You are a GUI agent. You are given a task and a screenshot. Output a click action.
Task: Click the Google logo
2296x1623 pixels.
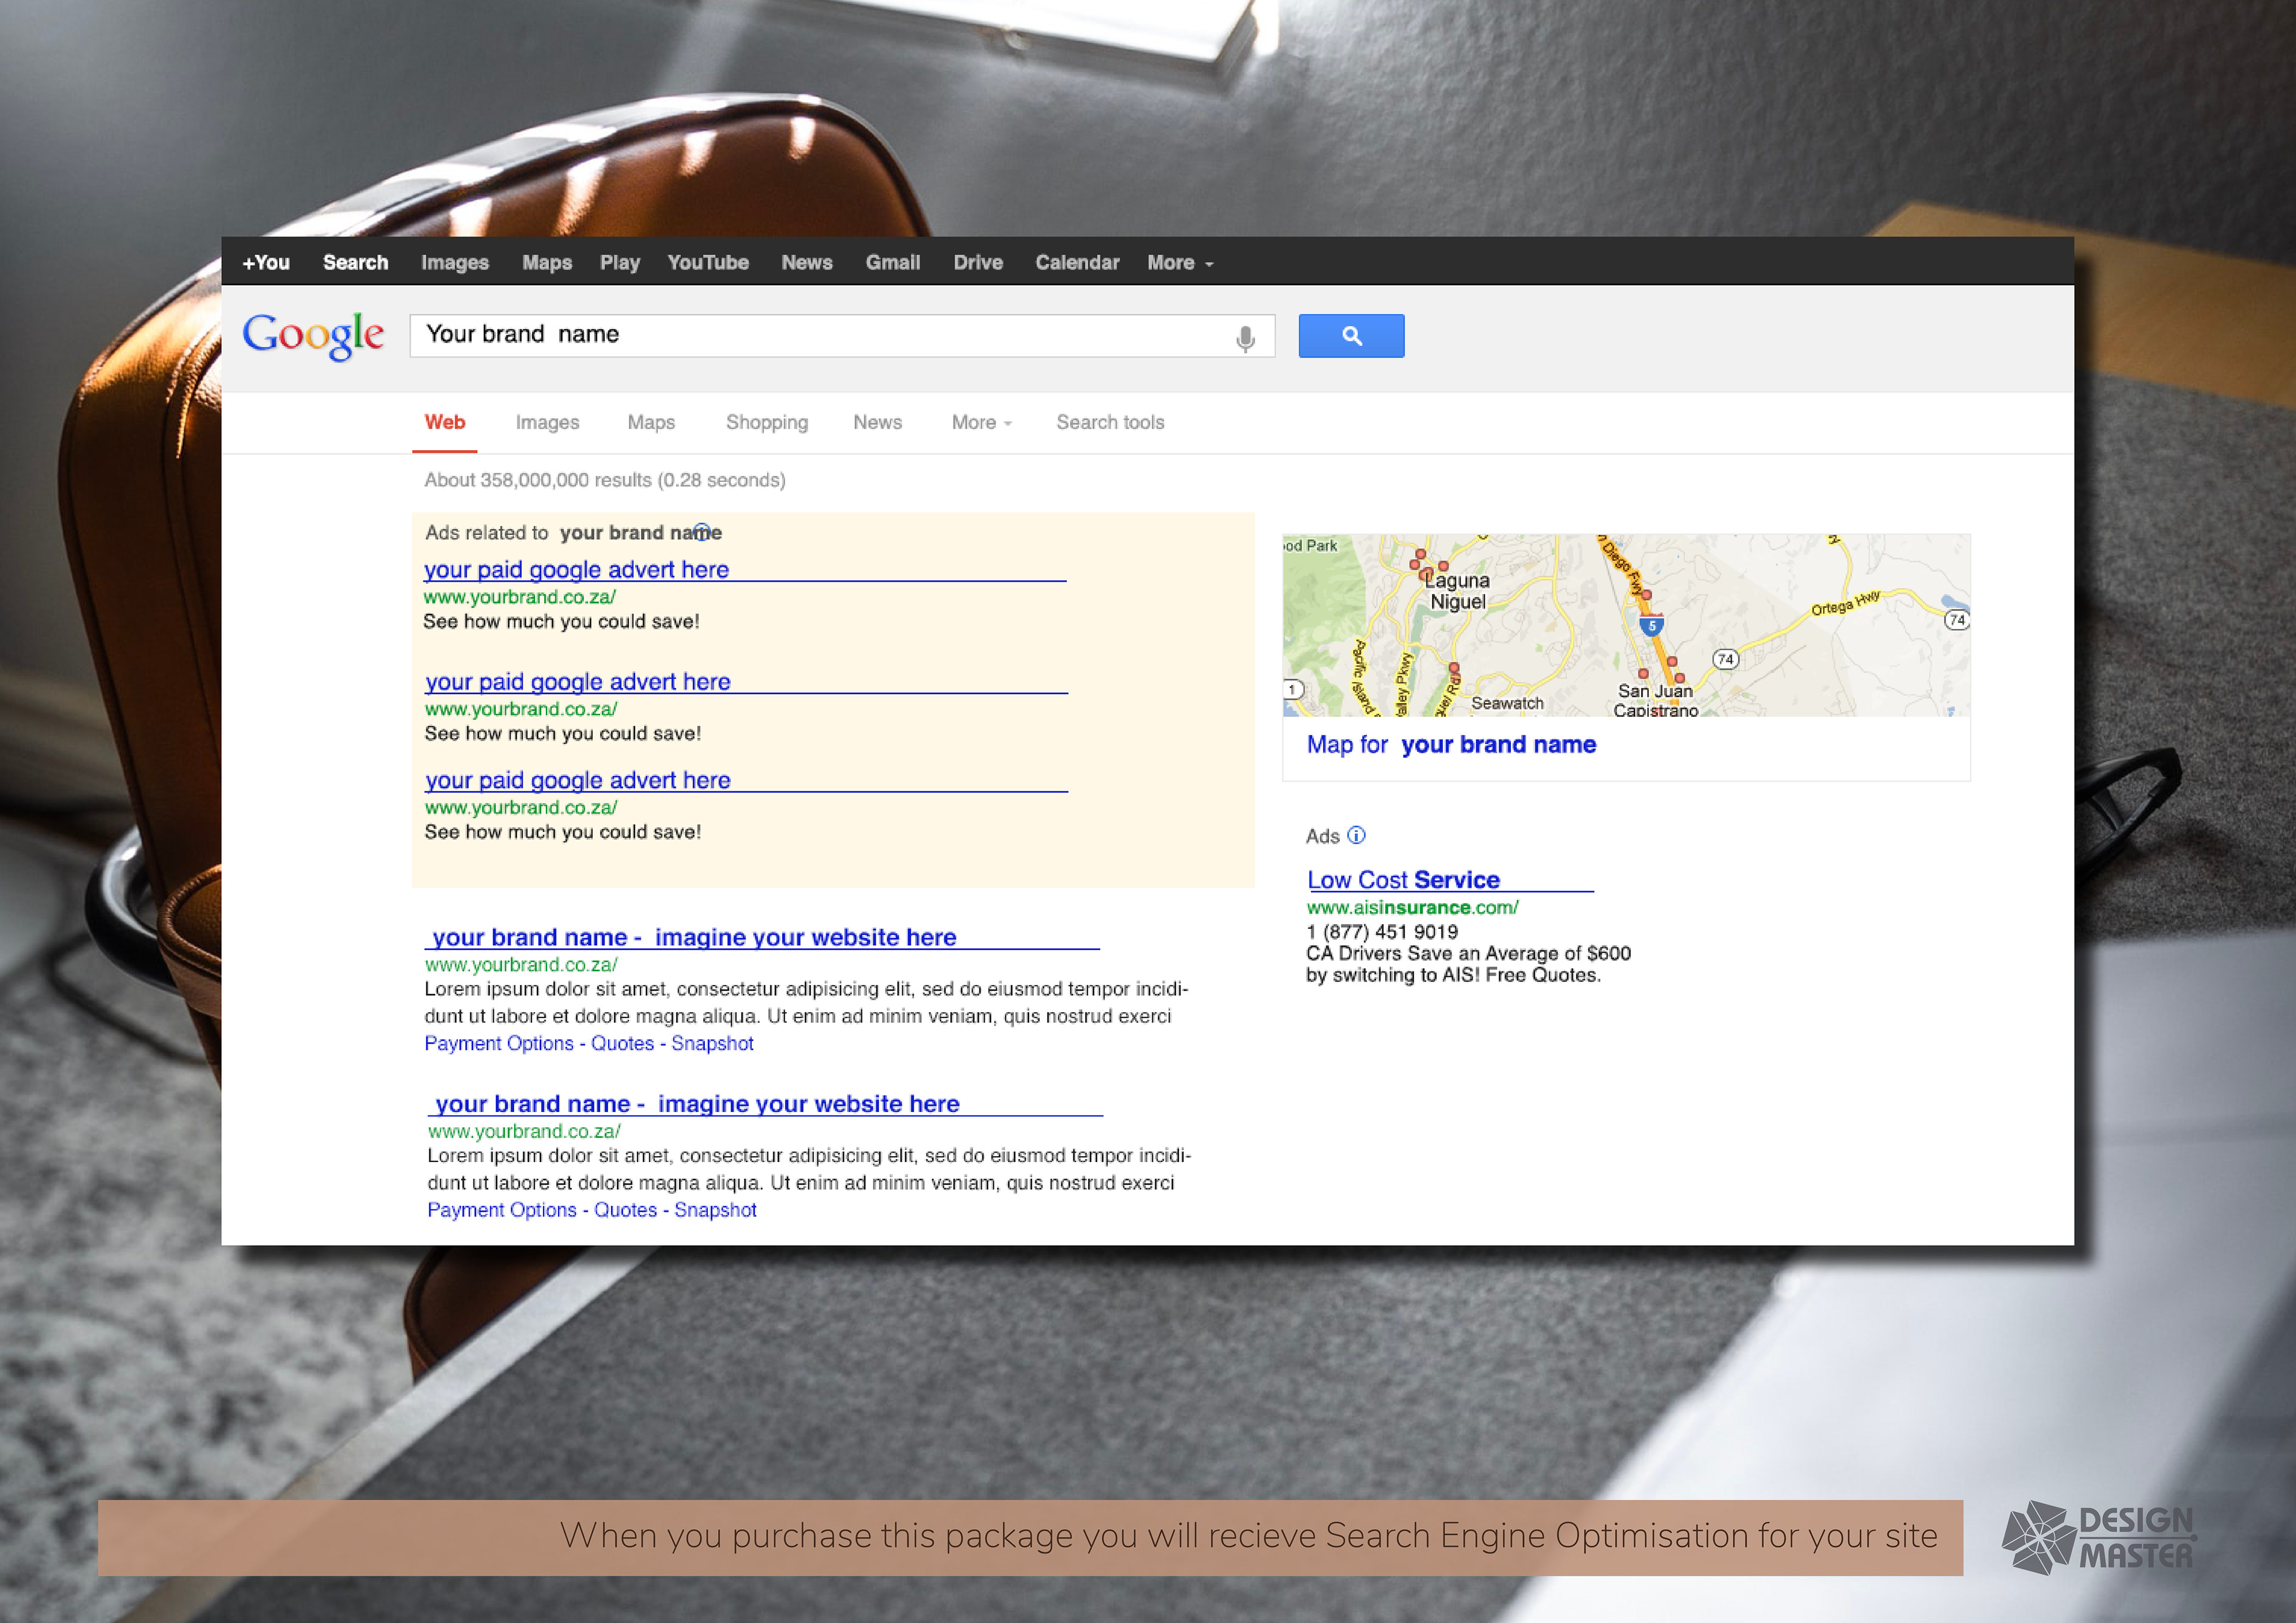[313, 336]
